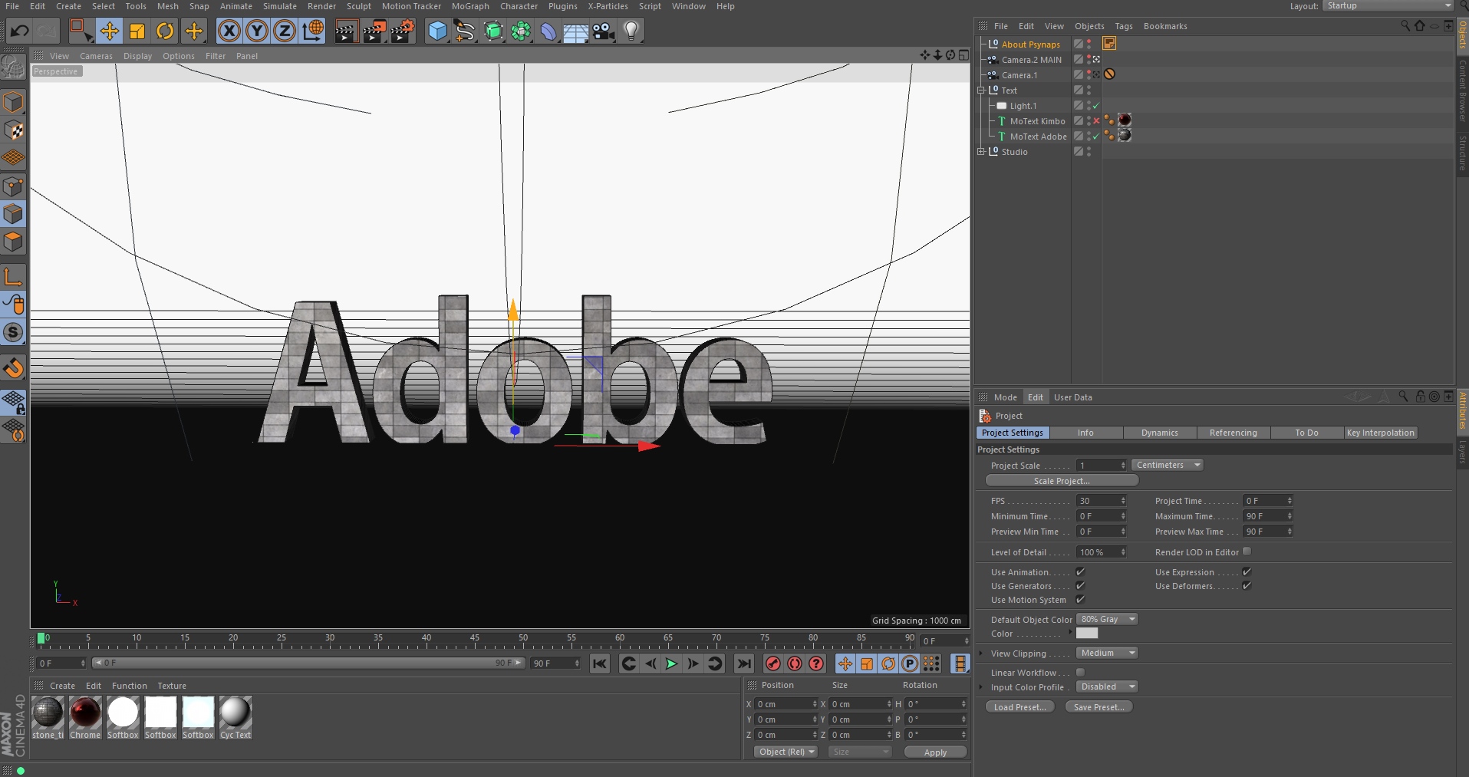Viewport: 1469px width, 777px height.
Task: Select the stone_ti material thumbnail
Action: tap(48, 718)
